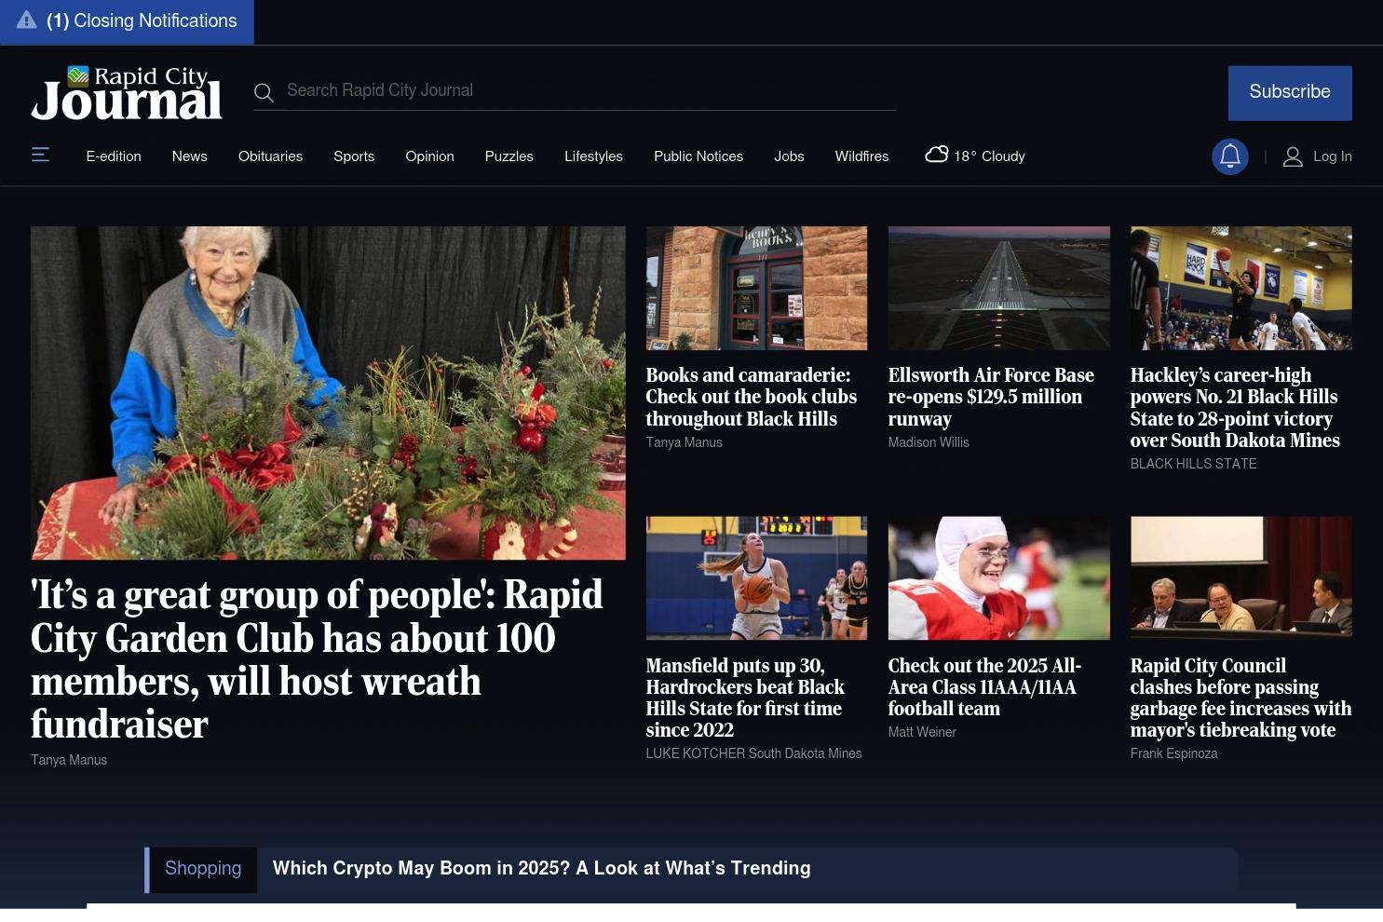Click the Subscribe button
The width and height of the screenshot is (1383, 922).
tap(1290, 92)
